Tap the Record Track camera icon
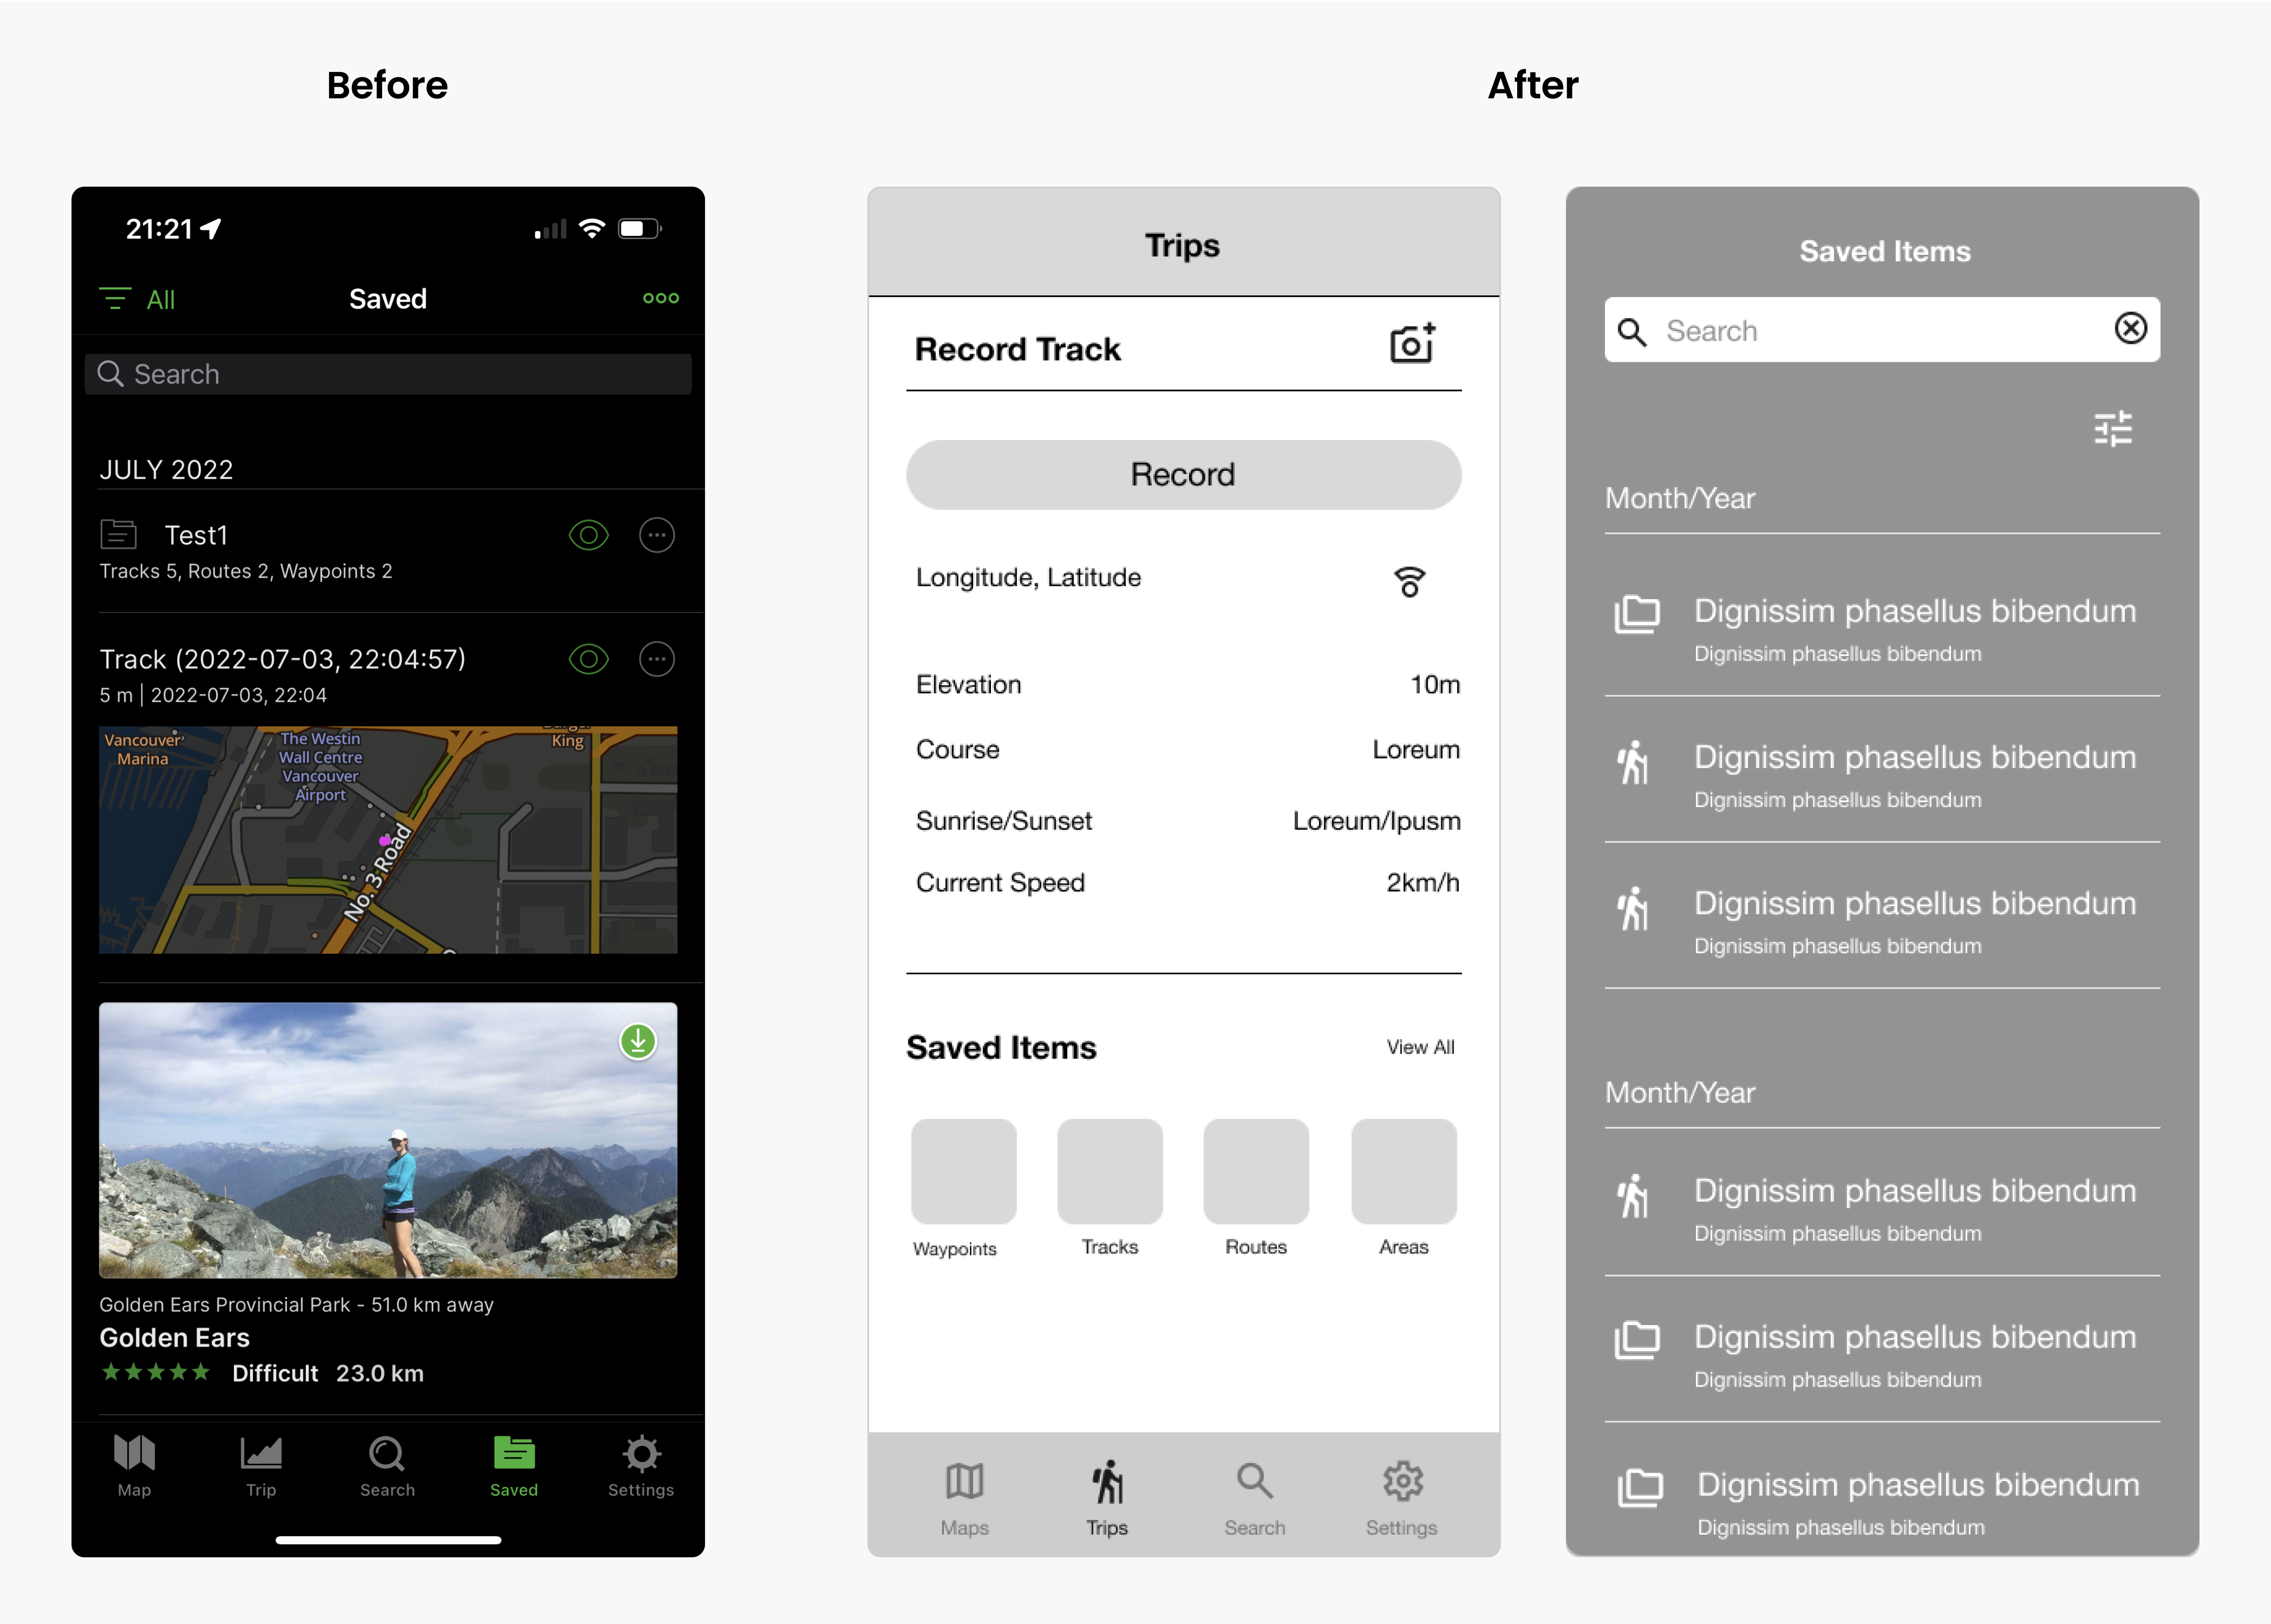This screenshot has height=1624, width=2271. pyautogui.click(x=1415, y=346)
